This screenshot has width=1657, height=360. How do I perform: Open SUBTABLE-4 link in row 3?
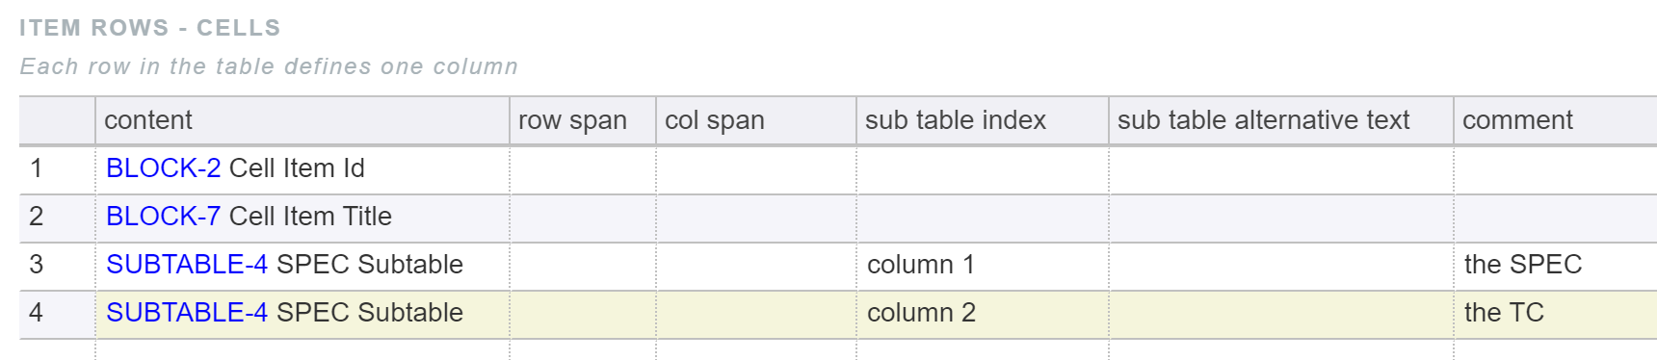pyautogui.click(x=187, y=265)
